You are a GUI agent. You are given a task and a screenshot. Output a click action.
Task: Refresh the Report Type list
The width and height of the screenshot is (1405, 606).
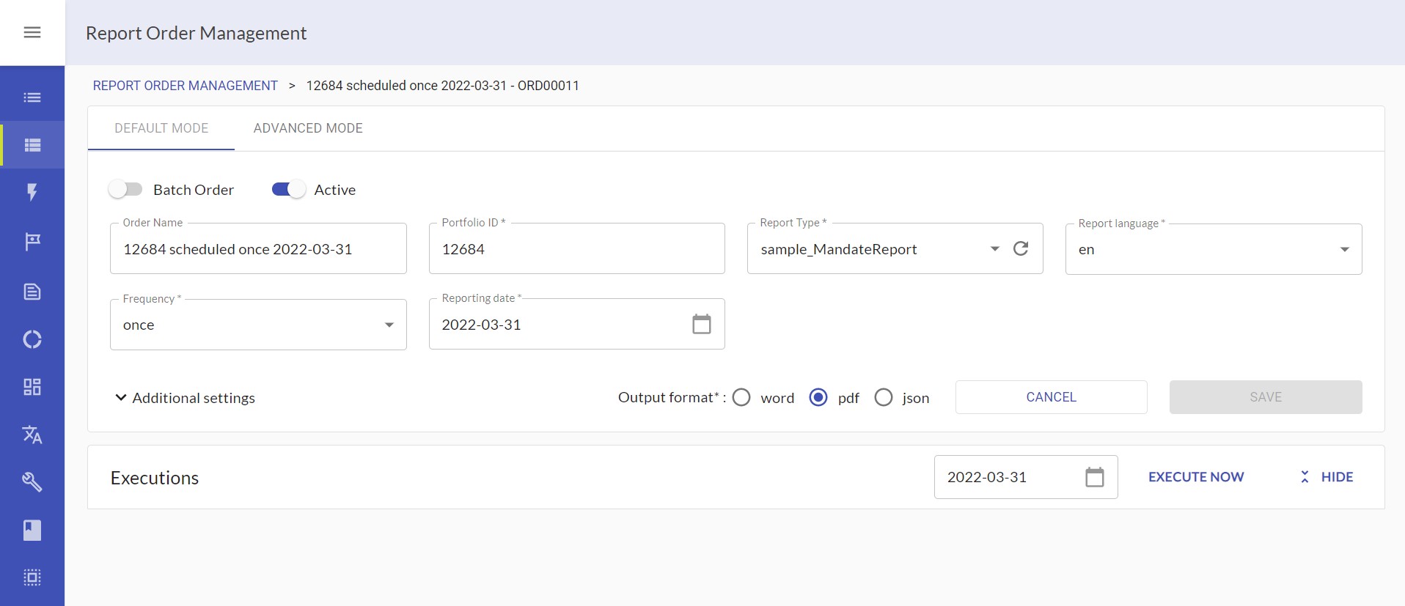coord(1020,248)
